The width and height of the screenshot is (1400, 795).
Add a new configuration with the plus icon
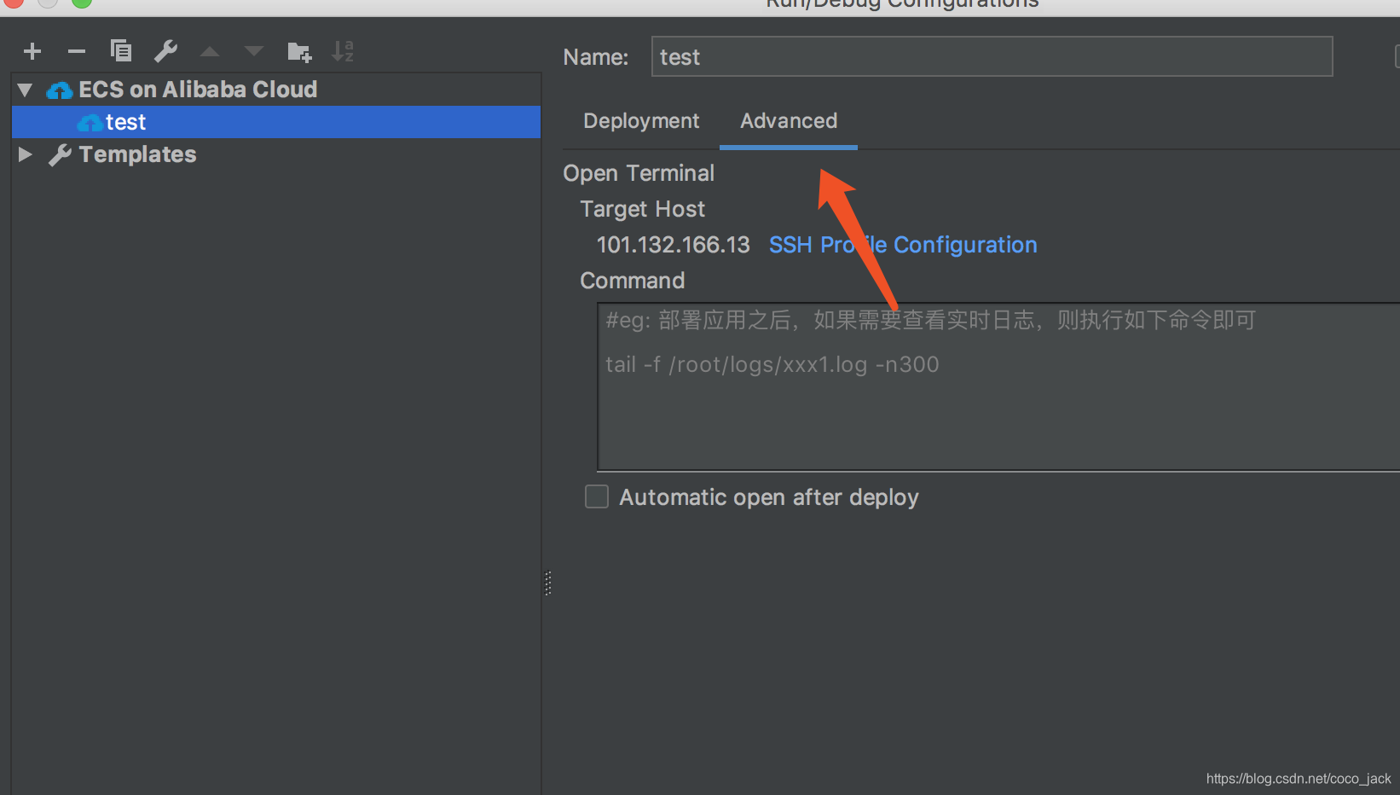(x=32, y=51)
